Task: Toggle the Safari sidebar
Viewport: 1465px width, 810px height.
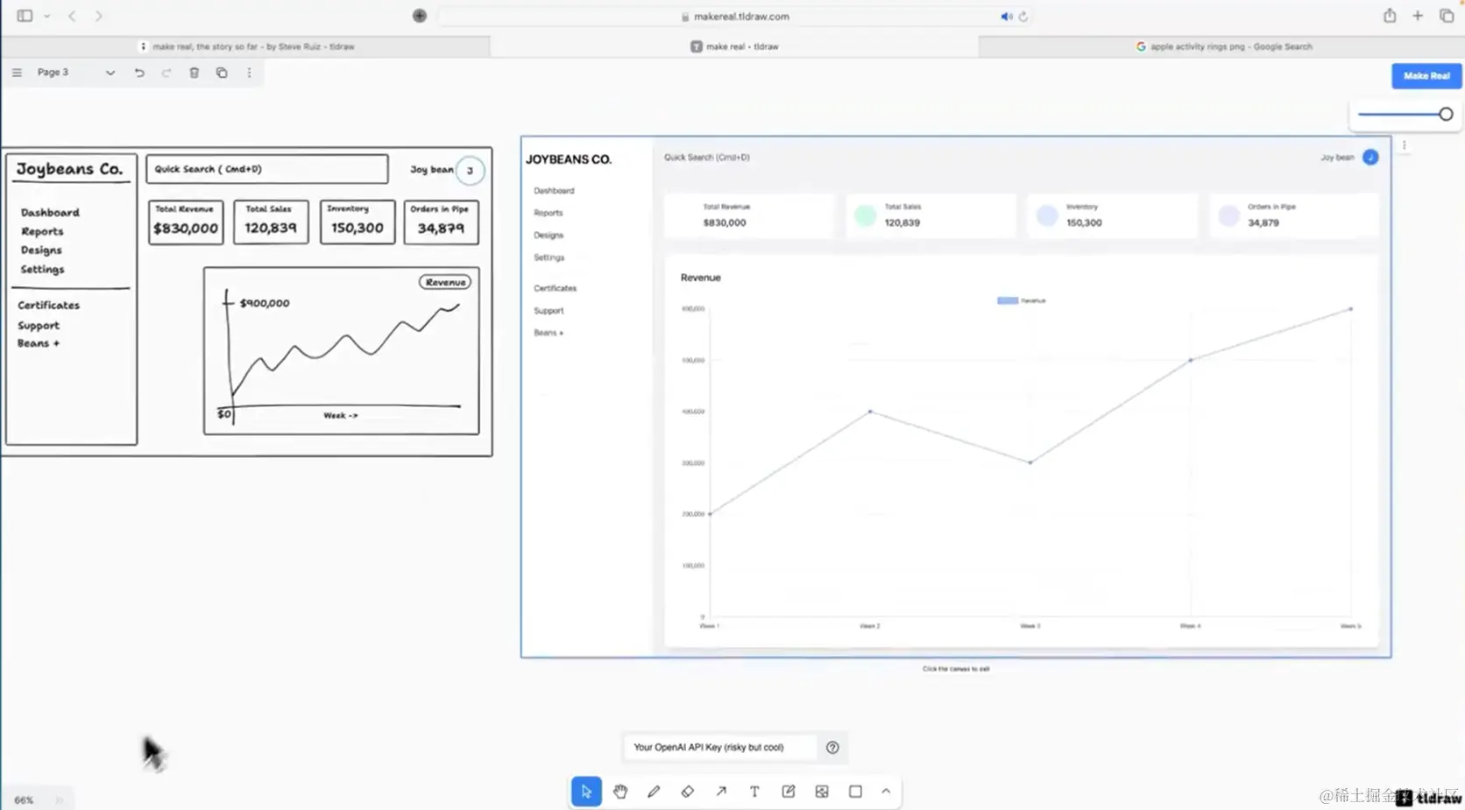Action: [x=25, y=16]
